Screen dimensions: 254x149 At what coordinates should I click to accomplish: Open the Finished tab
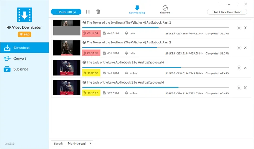165,10
